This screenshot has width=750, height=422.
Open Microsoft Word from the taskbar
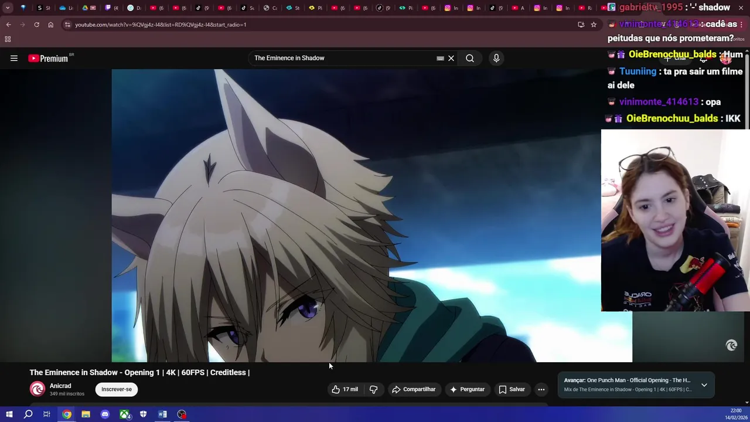pyautogui.click(x=162, y=414)
